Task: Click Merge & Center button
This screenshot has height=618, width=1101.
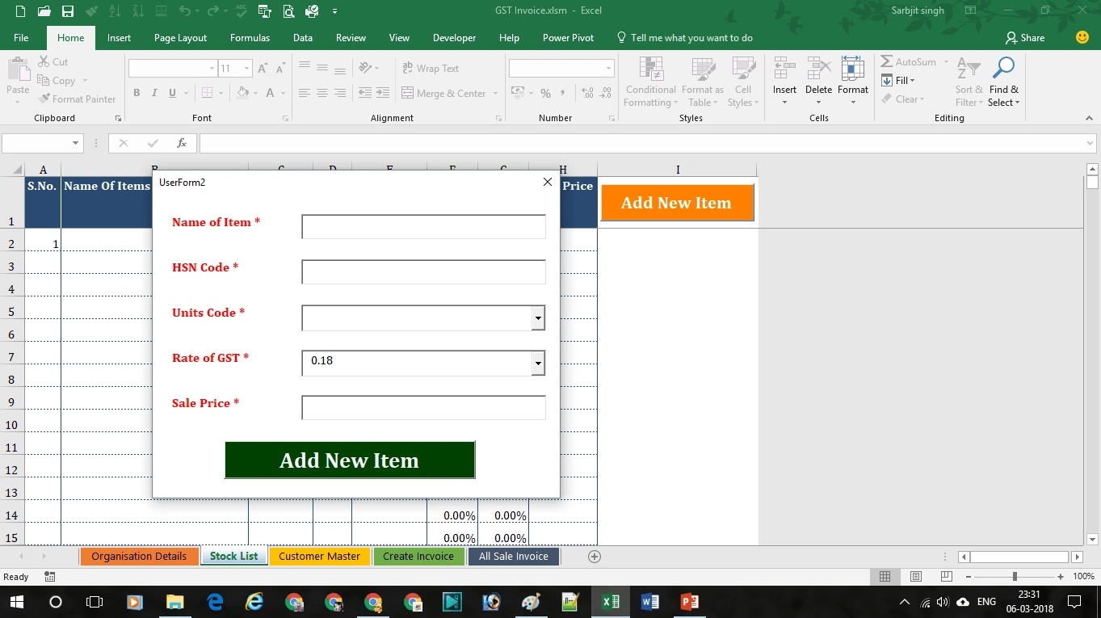Action: click(x=444, y=94)
